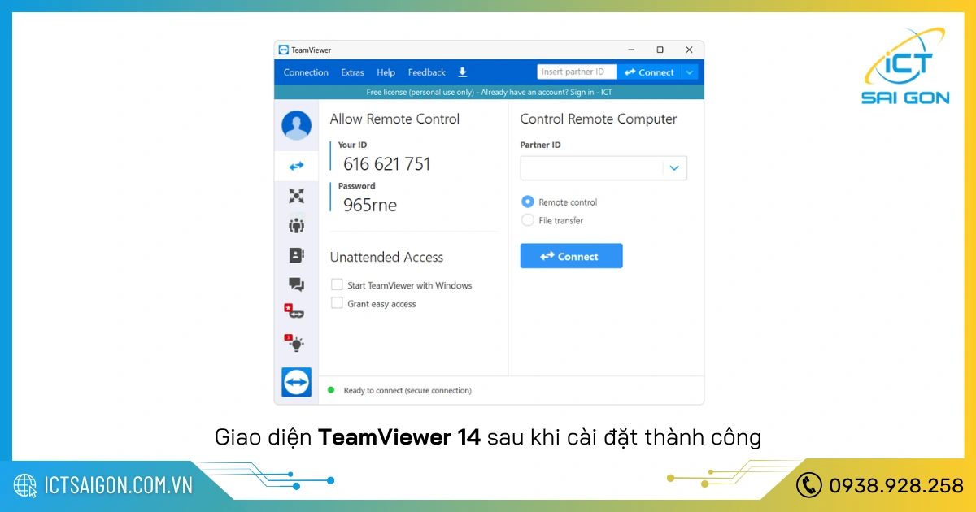The height and width of the screenshot is (512, 976).
Task: Open the Meeting panel icon
Action: [x=296, y=225]
